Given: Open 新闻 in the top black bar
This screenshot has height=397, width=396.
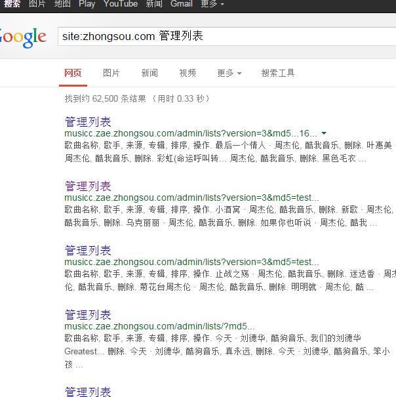Looking at the screenshot, I should [154, 4].
